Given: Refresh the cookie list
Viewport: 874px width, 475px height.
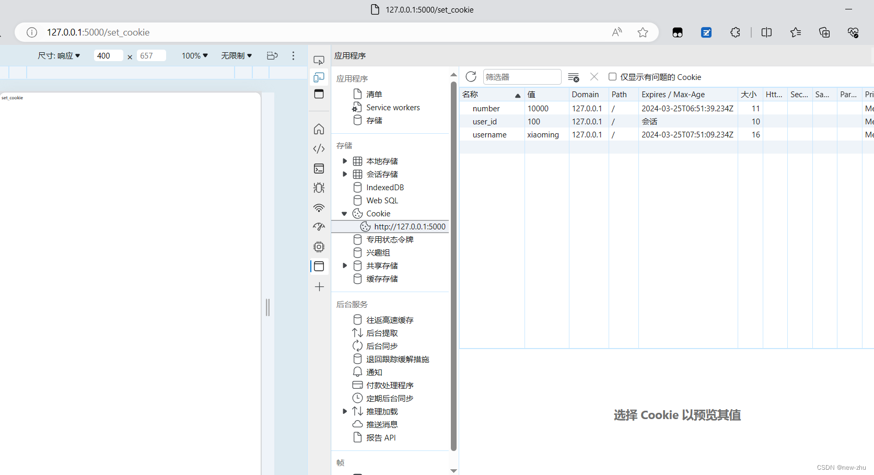Looking at the screenshot, I should tap(471, 77).
